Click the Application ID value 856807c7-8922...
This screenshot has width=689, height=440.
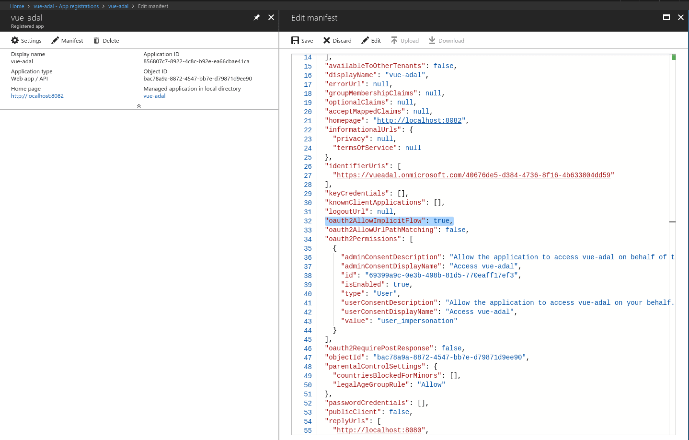click(x=196, y=61)
